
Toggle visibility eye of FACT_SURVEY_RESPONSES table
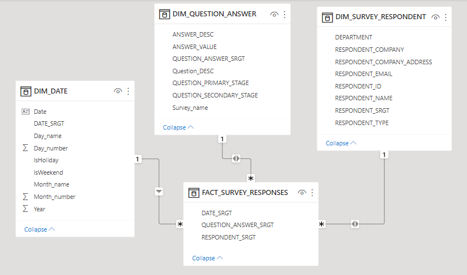coord(302,192)
